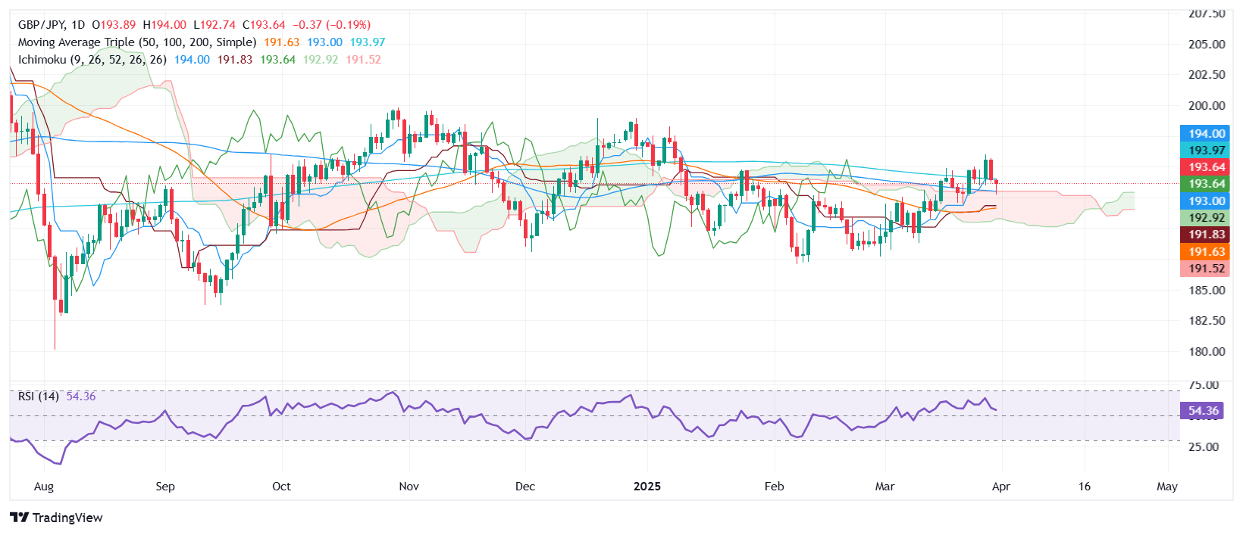
Task: Click the teal 193.97 price axis tag
Action: 1205,151
